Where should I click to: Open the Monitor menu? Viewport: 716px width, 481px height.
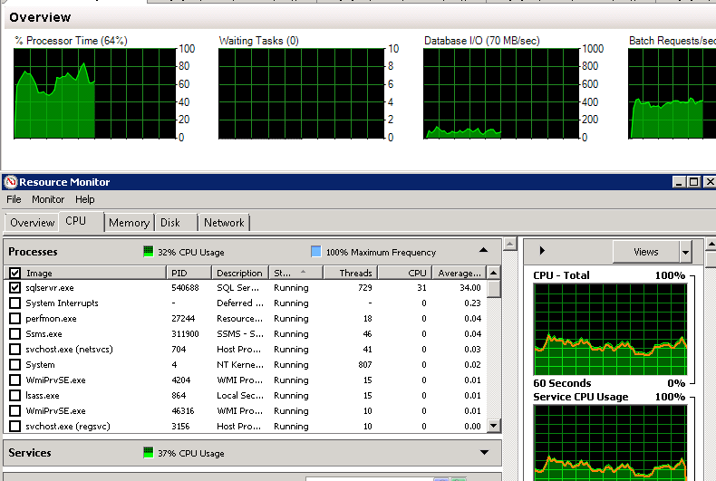click(x=48, y=199)
